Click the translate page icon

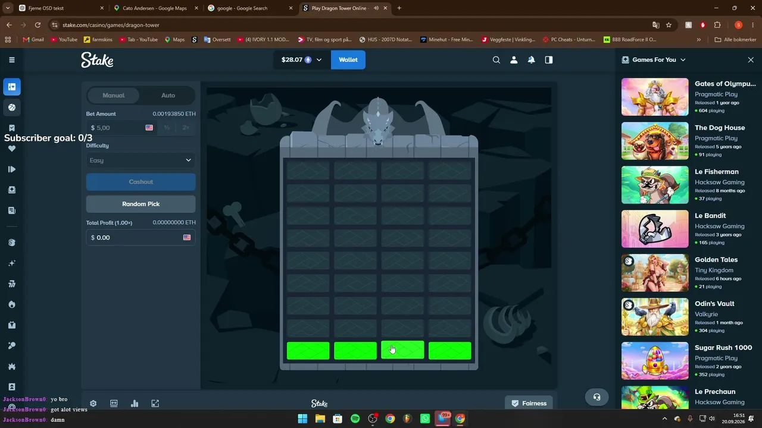point(655,25)
